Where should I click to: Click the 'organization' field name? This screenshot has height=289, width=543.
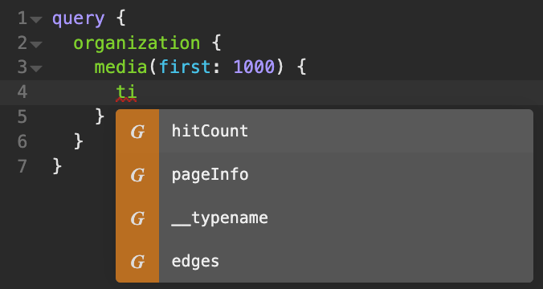(x=137, y=43)
